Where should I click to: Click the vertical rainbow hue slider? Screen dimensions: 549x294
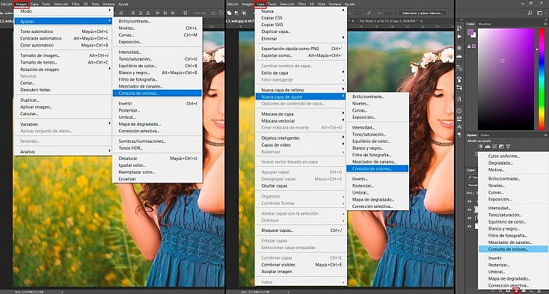pos(542,79)
